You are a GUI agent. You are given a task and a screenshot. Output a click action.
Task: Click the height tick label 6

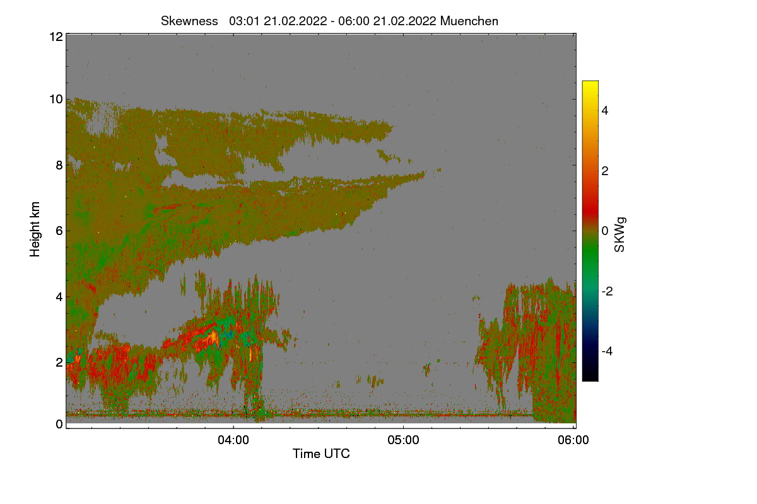coord(58,231)
